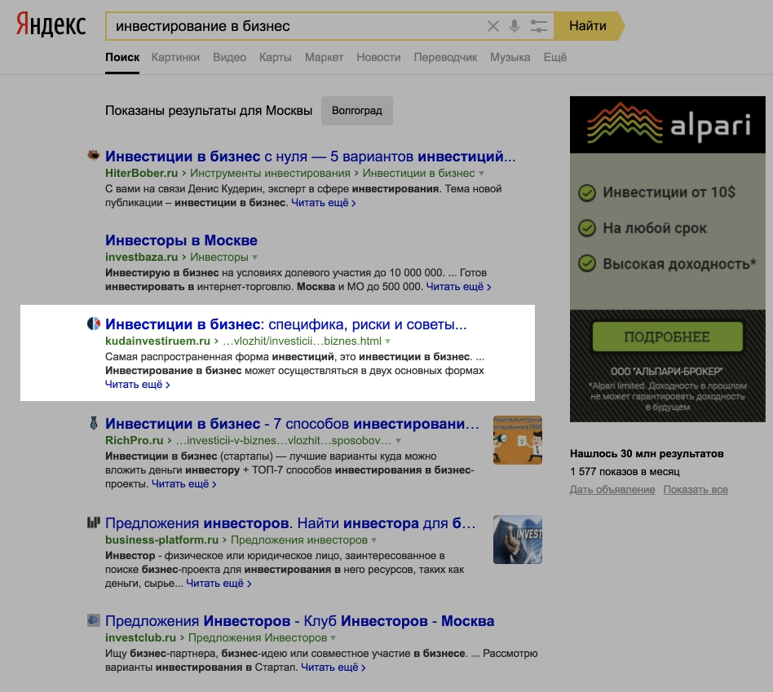The width and height of the screenshot is (773, 692).
Task: Open Инвестиции в бизнес - 7 способов result
Action: [292, 423]
